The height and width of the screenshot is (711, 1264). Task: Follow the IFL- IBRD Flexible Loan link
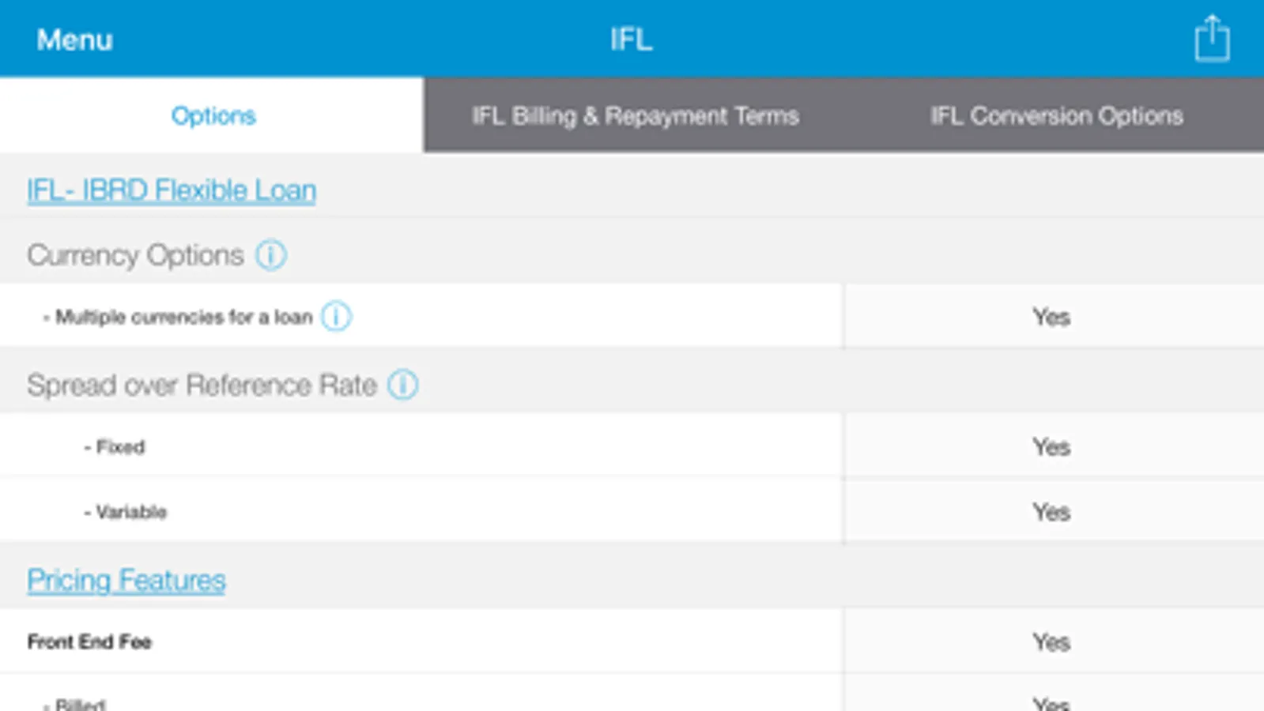172,190
